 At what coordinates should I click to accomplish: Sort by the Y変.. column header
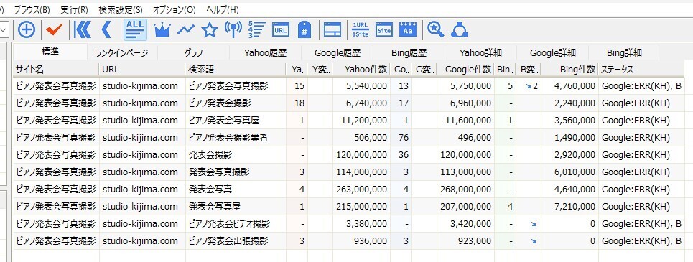pyautogui.click(x=320, y=70)
